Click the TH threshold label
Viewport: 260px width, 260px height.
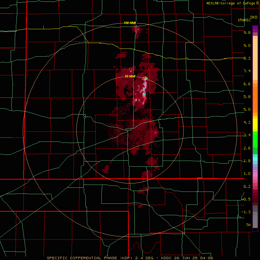[248, 225]
